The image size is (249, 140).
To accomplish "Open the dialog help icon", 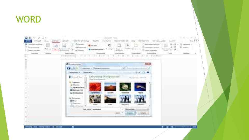I will (x=148, y=73).
